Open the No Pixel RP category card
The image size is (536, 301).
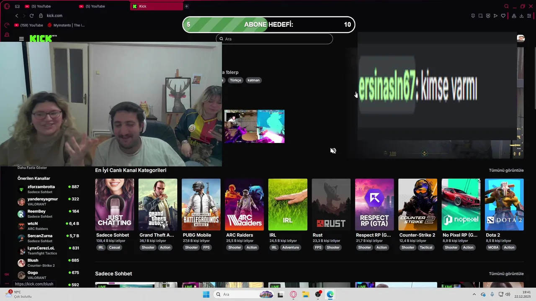point(461,204)
